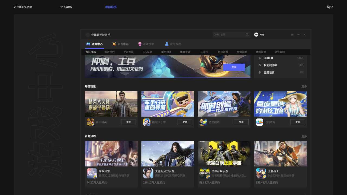Click the 新游推荐 crossed swords icon
This screenshot has height=195, width=347.
coord(114,44)
